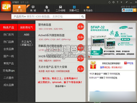137x103 pixels.
Task: Select 特卖产品 in left sidebar
Action: [9, 27]
